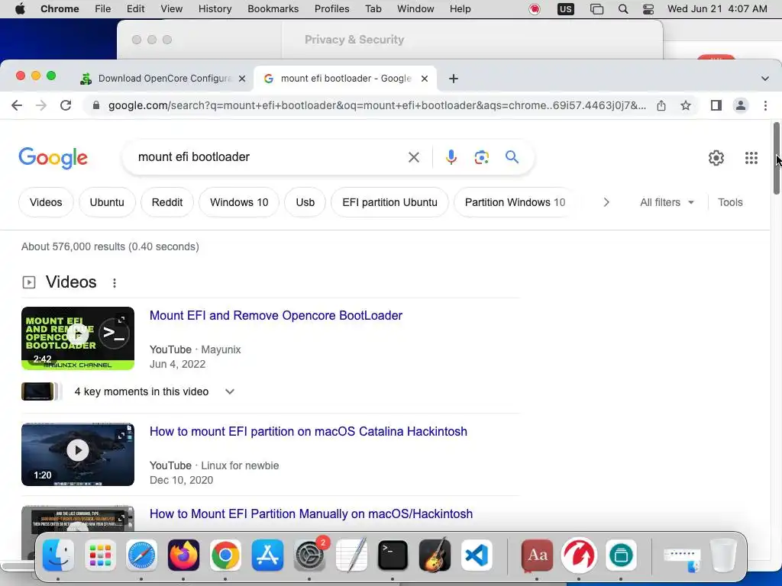Open TextEdit from the Dock
Image resolution: width=782 pixels, height=586 pixels.
point(351,555)
